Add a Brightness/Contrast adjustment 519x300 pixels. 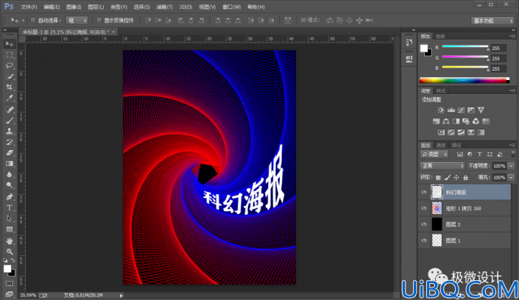(440, 110)
